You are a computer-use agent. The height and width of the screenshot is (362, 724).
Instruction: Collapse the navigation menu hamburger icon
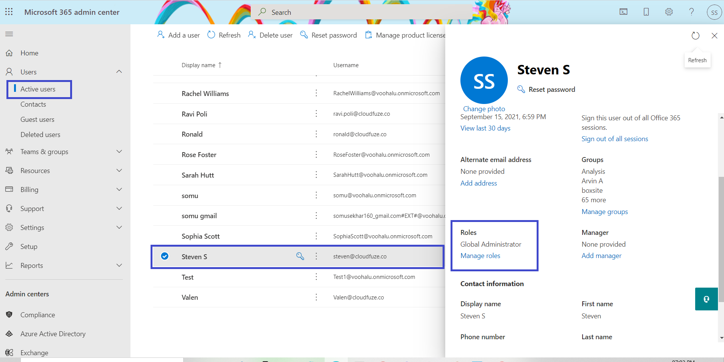coord(9,34)
